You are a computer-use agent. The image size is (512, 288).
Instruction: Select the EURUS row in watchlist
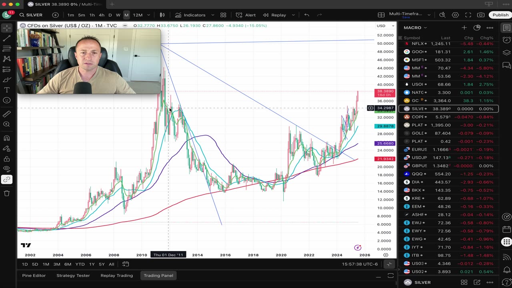449,150
